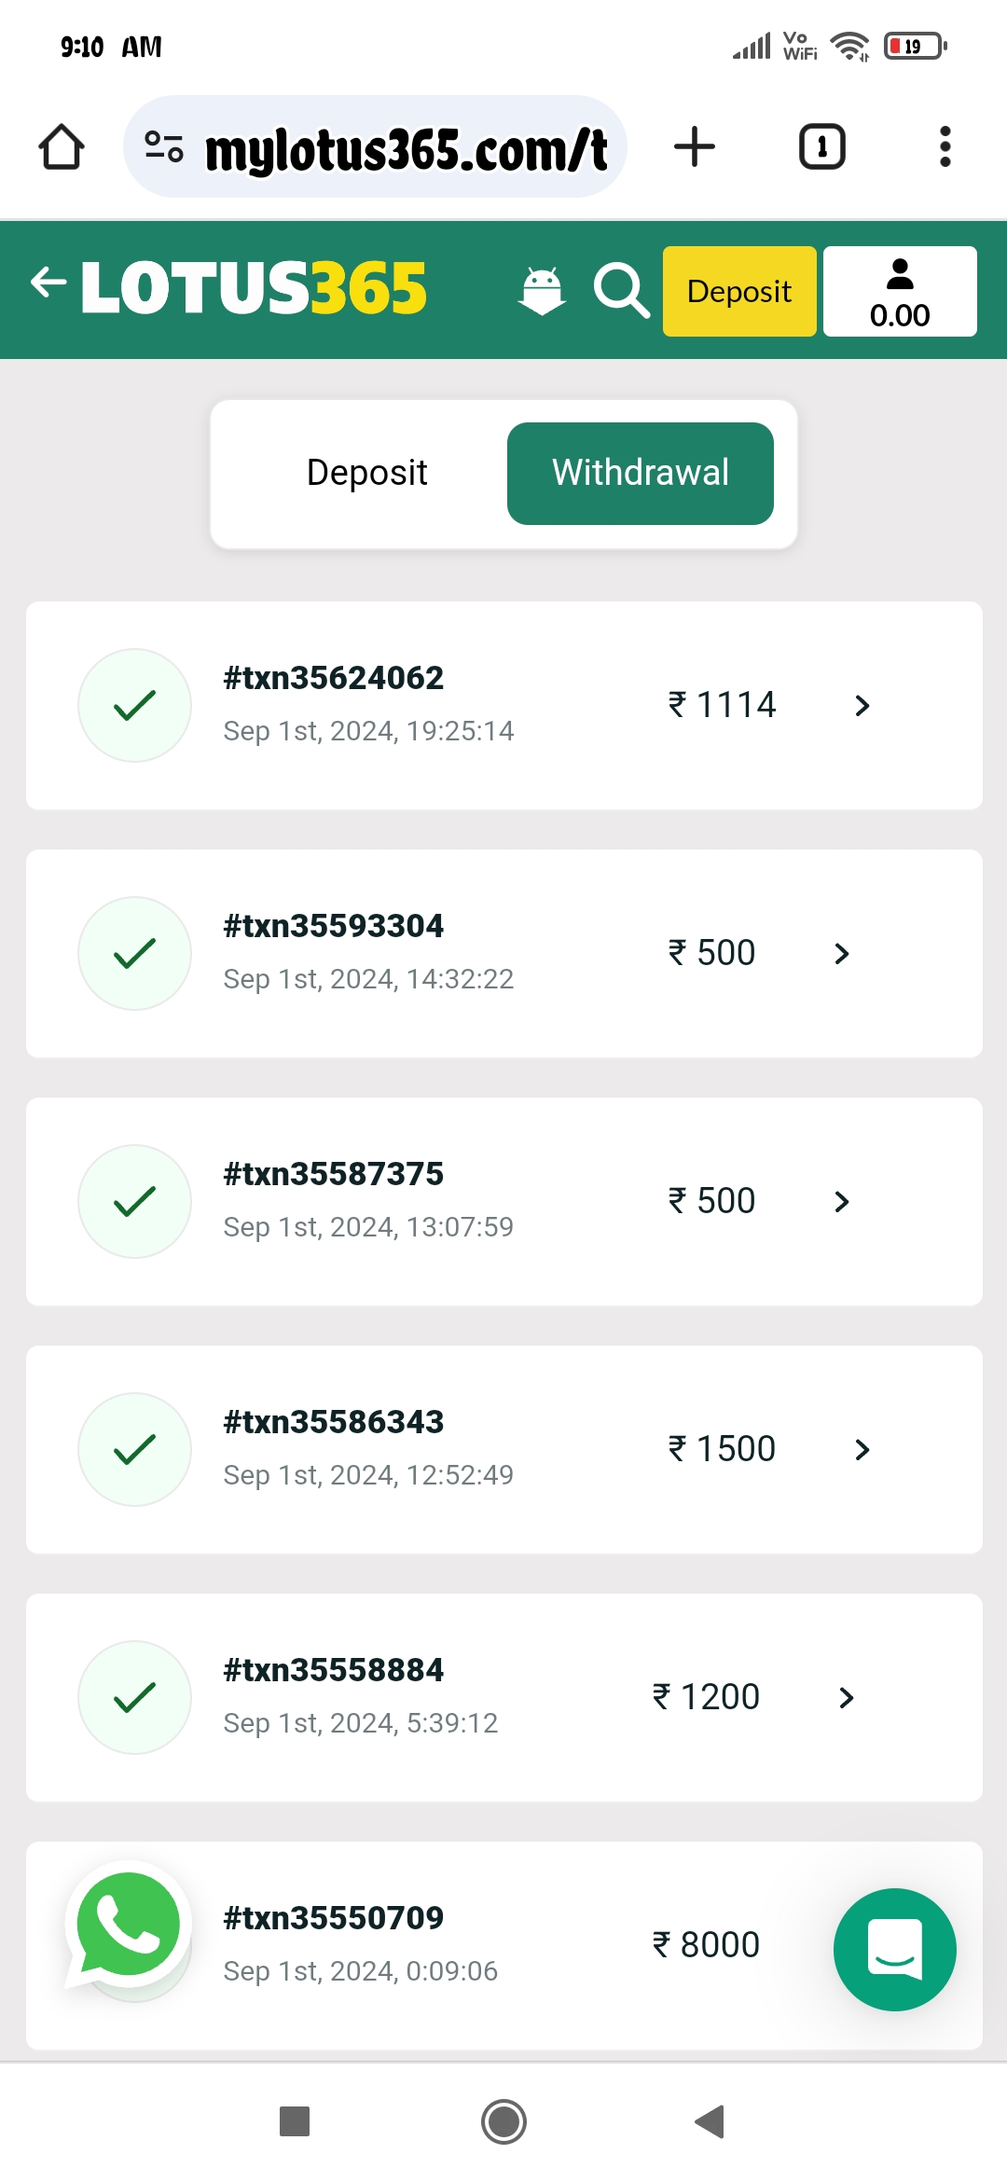
Task: Tap the browser home icon
Action: (x=62, y=147)
